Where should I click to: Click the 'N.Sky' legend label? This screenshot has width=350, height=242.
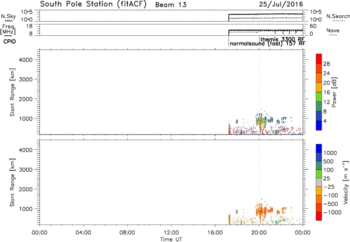click(x=8, y=16)
